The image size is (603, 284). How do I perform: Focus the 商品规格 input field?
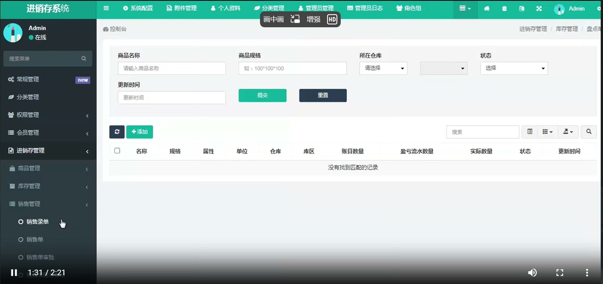[293, 68]
